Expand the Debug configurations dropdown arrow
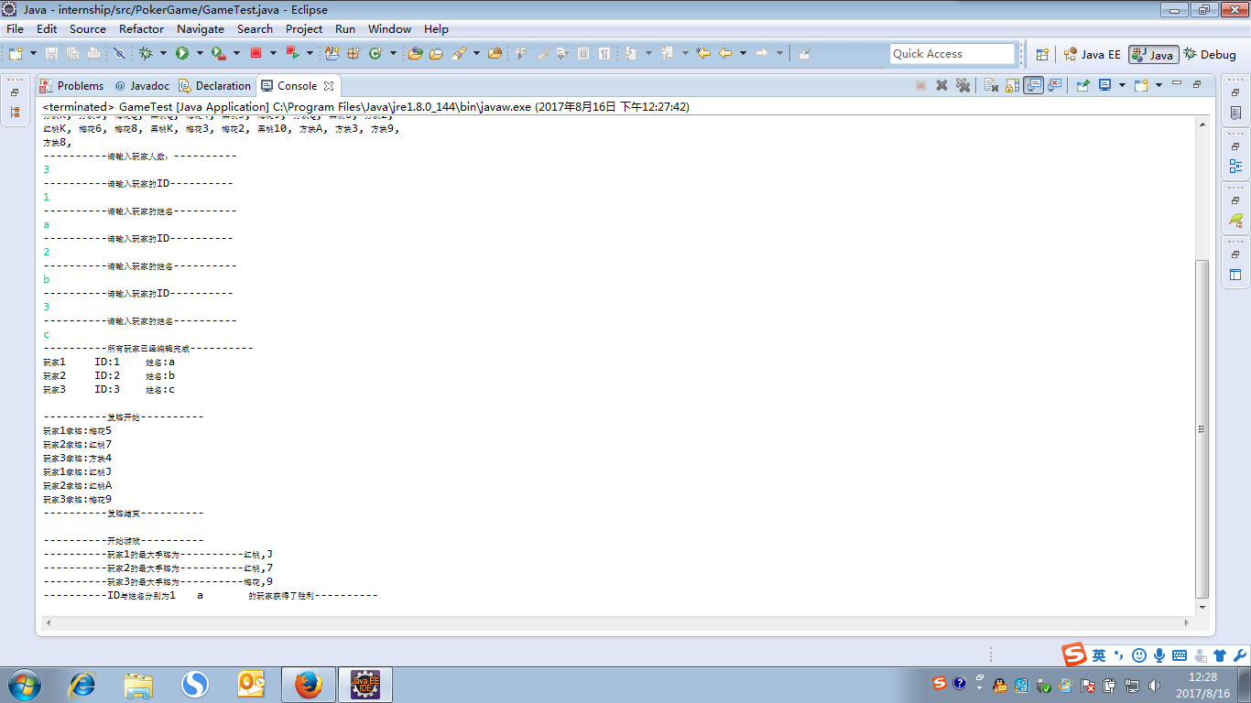This screenshot has height=703, width=1251. pos(163,54)
